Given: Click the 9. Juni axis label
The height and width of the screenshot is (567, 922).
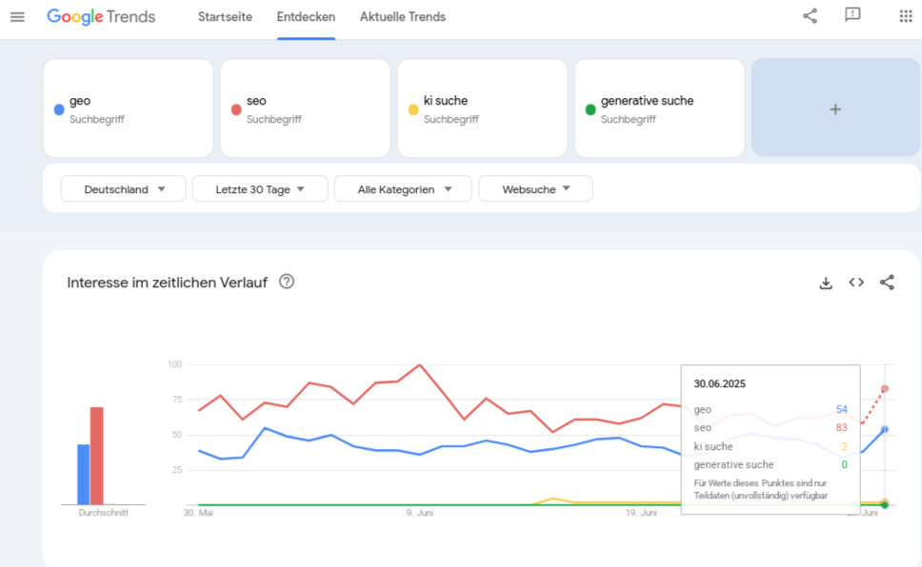Looking at the screenshot, I should [x=420, y=513].
